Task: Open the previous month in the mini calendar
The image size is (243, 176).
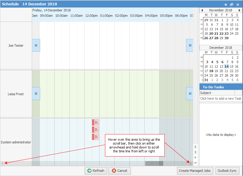Action: pos(202,10)
